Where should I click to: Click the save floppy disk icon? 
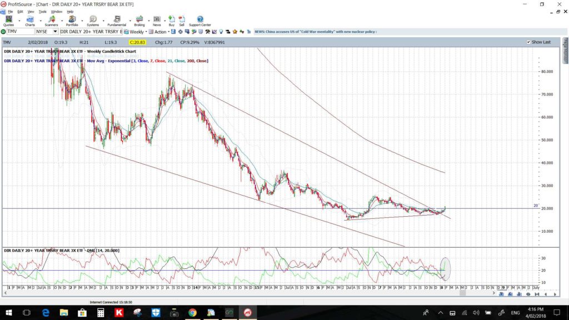pyautogui.click(x=173, y=32)
